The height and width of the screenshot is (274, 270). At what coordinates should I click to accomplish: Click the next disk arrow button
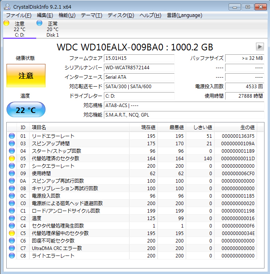pos(259,46)
